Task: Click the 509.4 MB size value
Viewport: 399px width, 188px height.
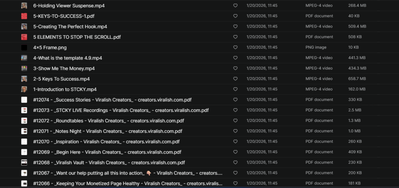Action: (357, 26)
